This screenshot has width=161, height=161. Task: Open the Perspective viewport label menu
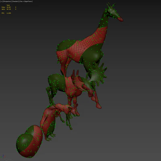[x=7, y=1]
